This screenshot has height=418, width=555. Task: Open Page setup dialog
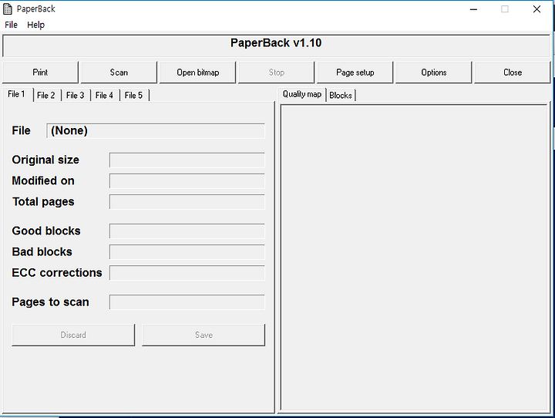coord(355,72)
